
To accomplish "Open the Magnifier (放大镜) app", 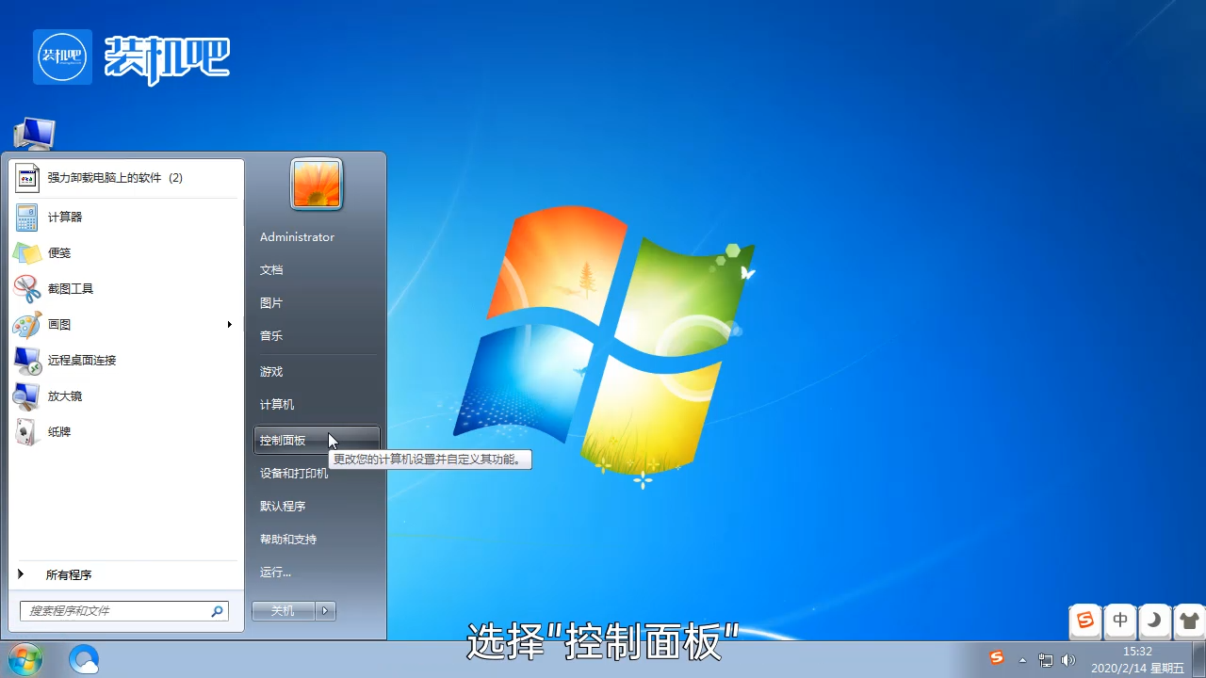I will tap(64, 396).
